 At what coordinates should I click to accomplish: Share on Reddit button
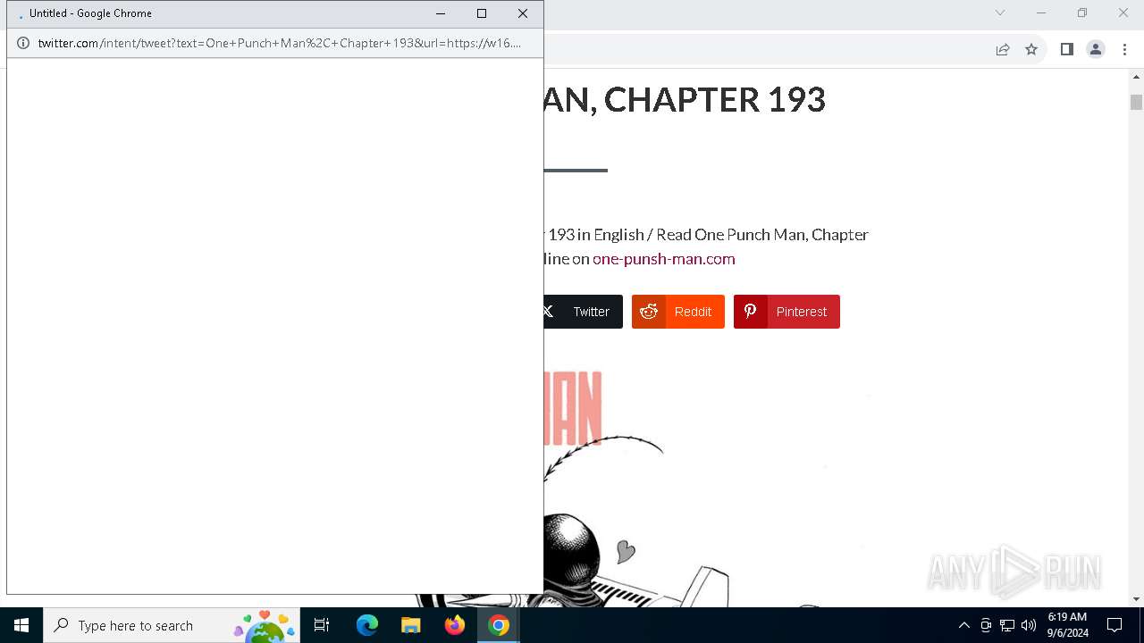coord(678,312)
